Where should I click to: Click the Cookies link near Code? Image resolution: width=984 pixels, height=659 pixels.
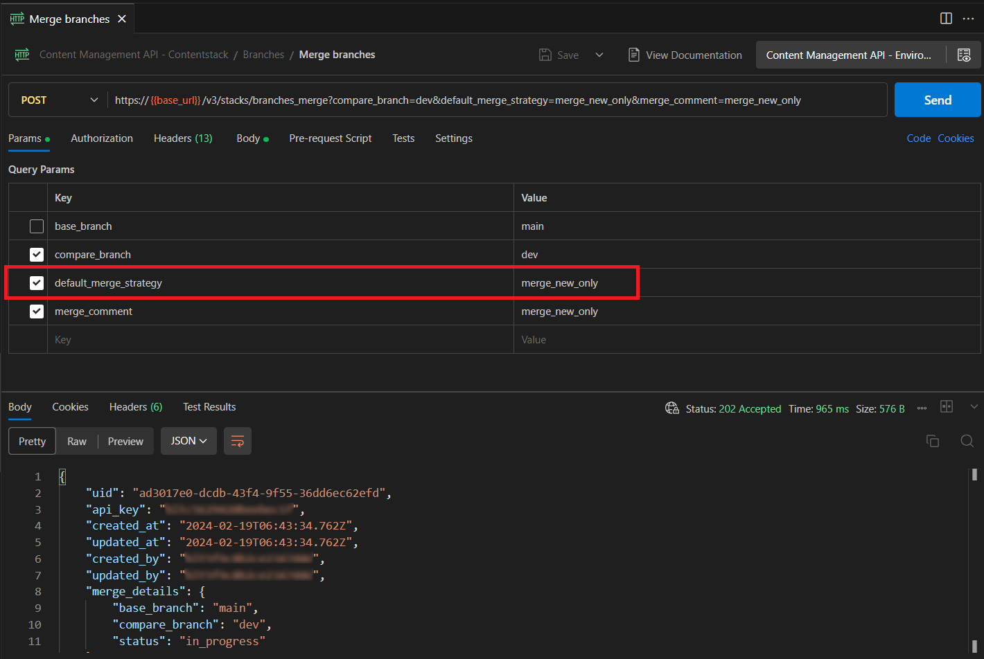click(x=956, y=138)
